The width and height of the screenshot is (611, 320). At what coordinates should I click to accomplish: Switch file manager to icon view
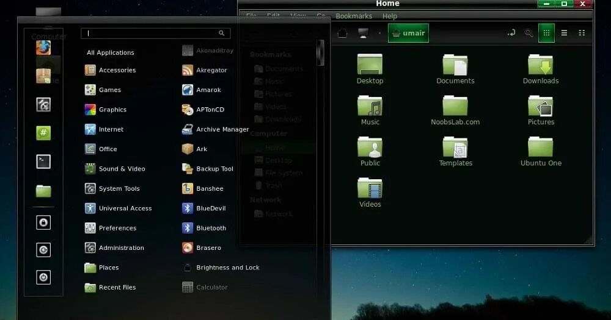546,33
